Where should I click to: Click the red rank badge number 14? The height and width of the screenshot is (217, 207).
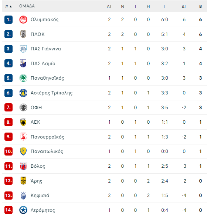point(9,210)
